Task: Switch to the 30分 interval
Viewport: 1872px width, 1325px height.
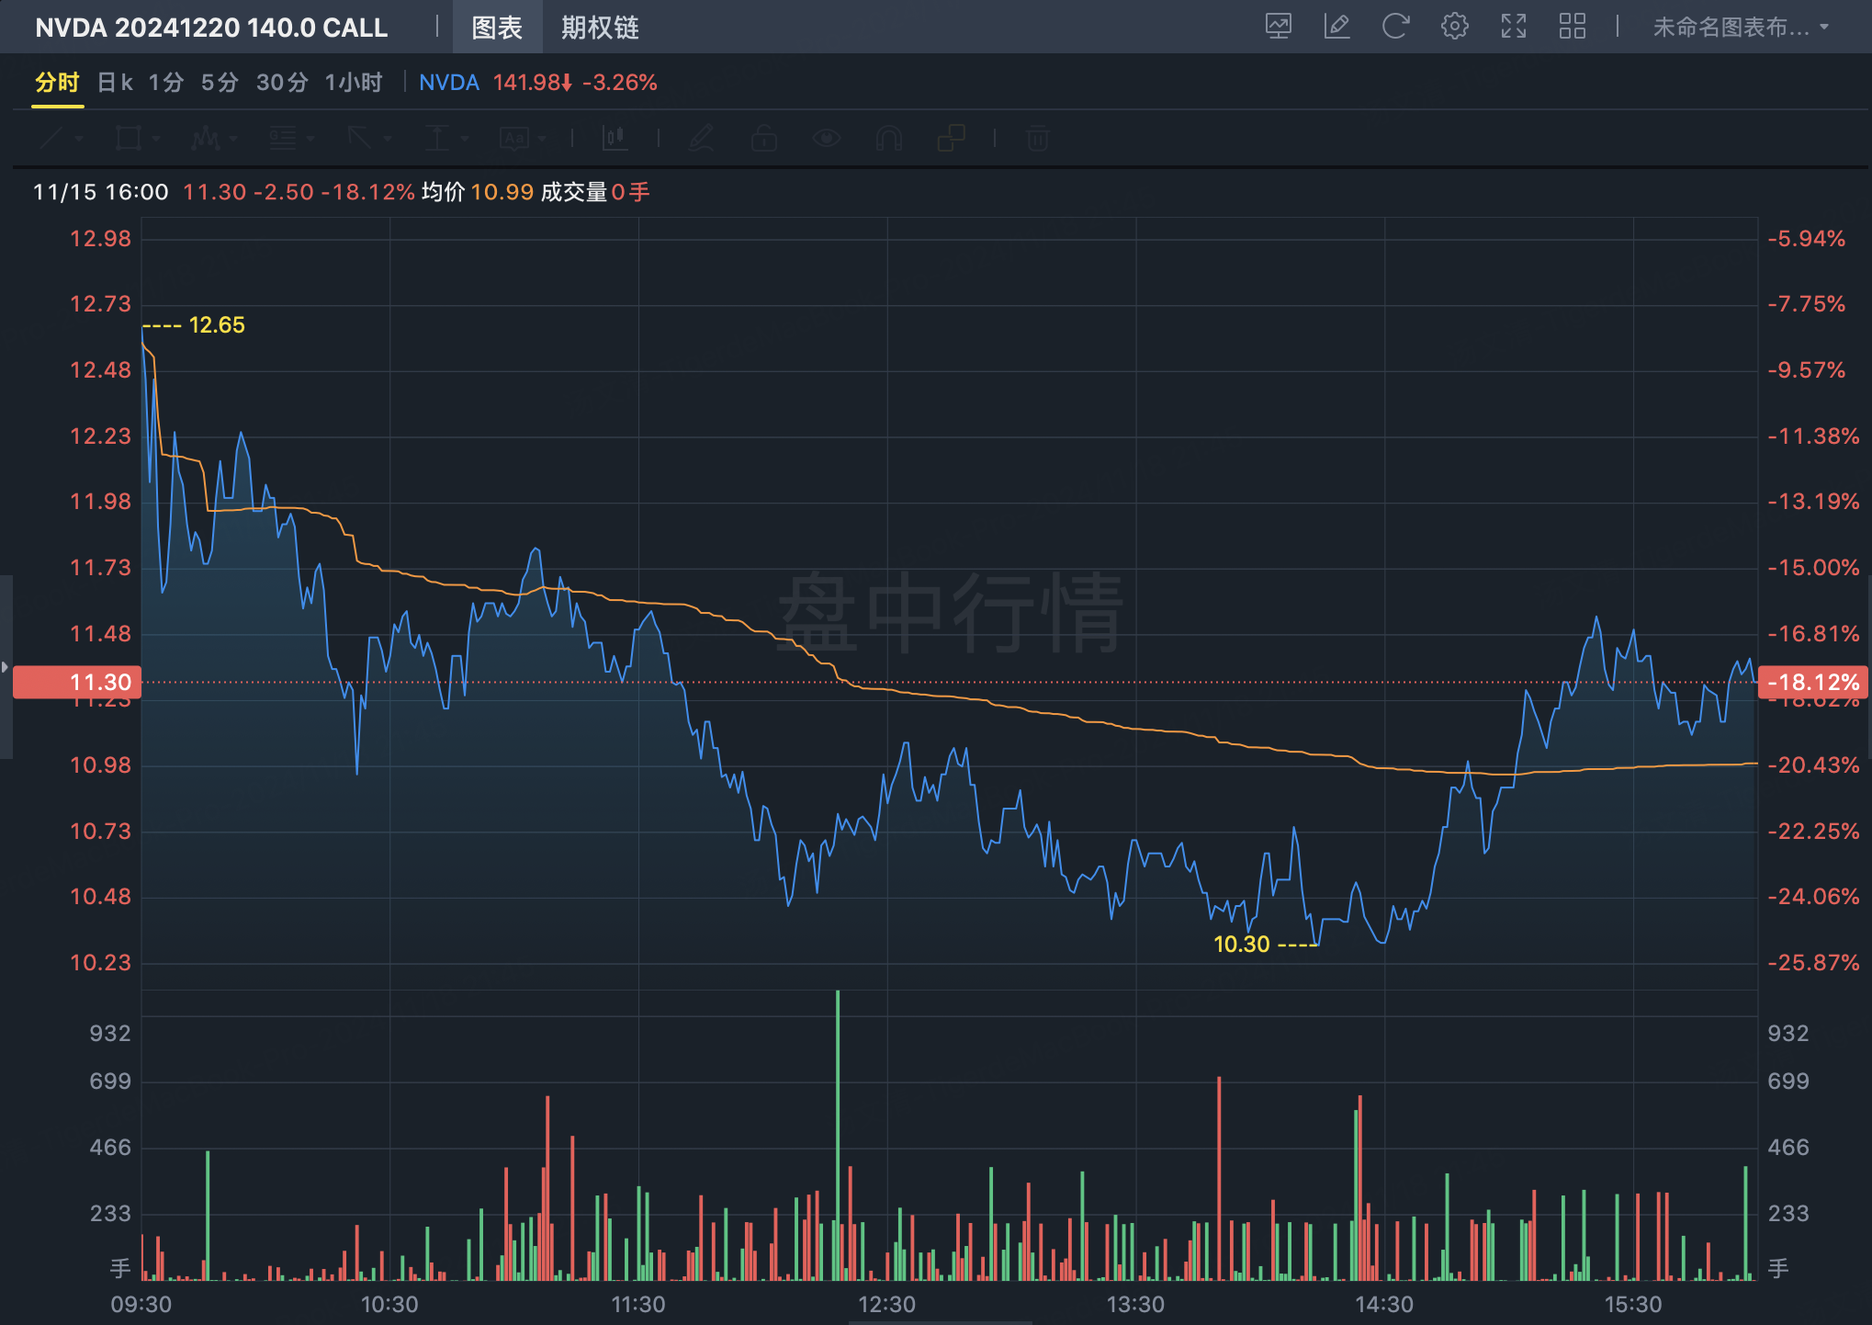Action: [x=281, y=83]
